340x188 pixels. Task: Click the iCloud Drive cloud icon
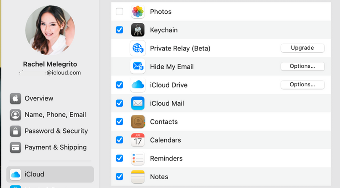[138, 85]
